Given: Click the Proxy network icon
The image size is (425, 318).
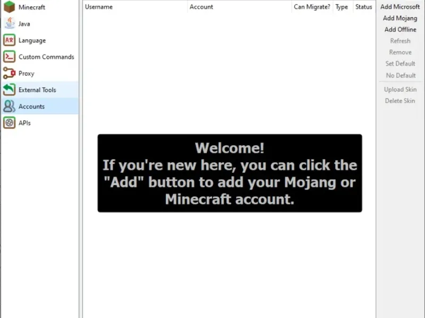Looking at the screenshot, I should 9,73.
